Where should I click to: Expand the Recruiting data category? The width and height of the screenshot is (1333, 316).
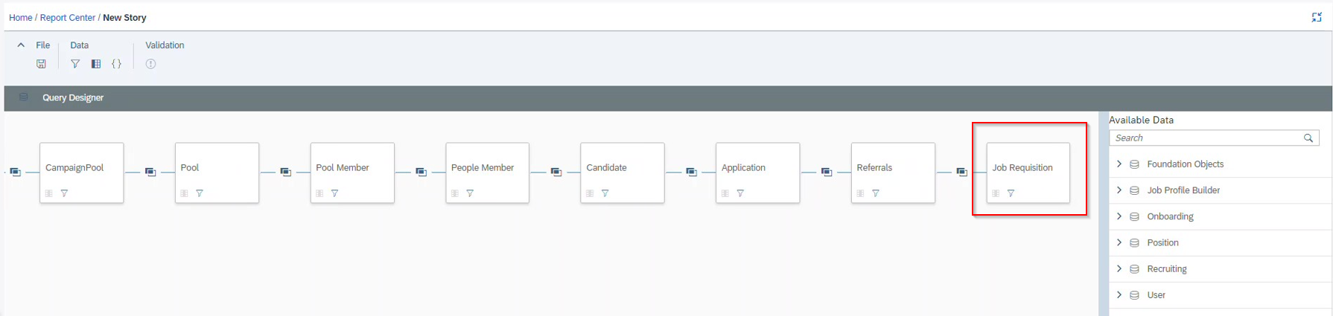pyautogui.click(x=1119, y=268)
